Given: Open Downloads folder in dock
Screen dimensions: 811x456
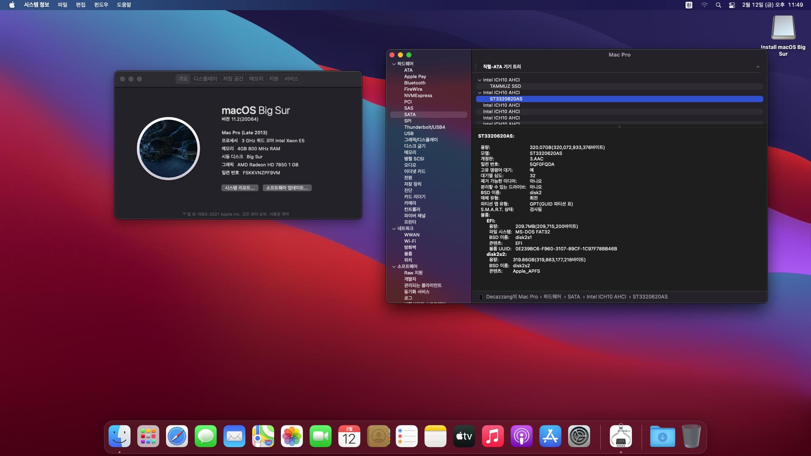Looking at the screenshot, I should coord(662,436).
